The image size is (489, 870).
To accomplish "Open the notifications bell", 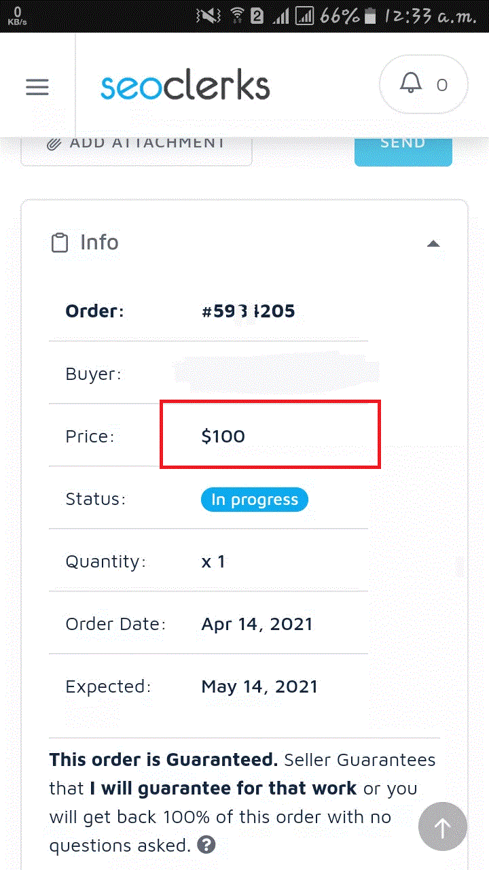I will [x=410, y=84].
